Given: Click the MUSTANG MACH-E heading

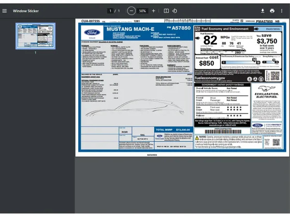Looking at the screenshot, I should [x=130, y=29].
